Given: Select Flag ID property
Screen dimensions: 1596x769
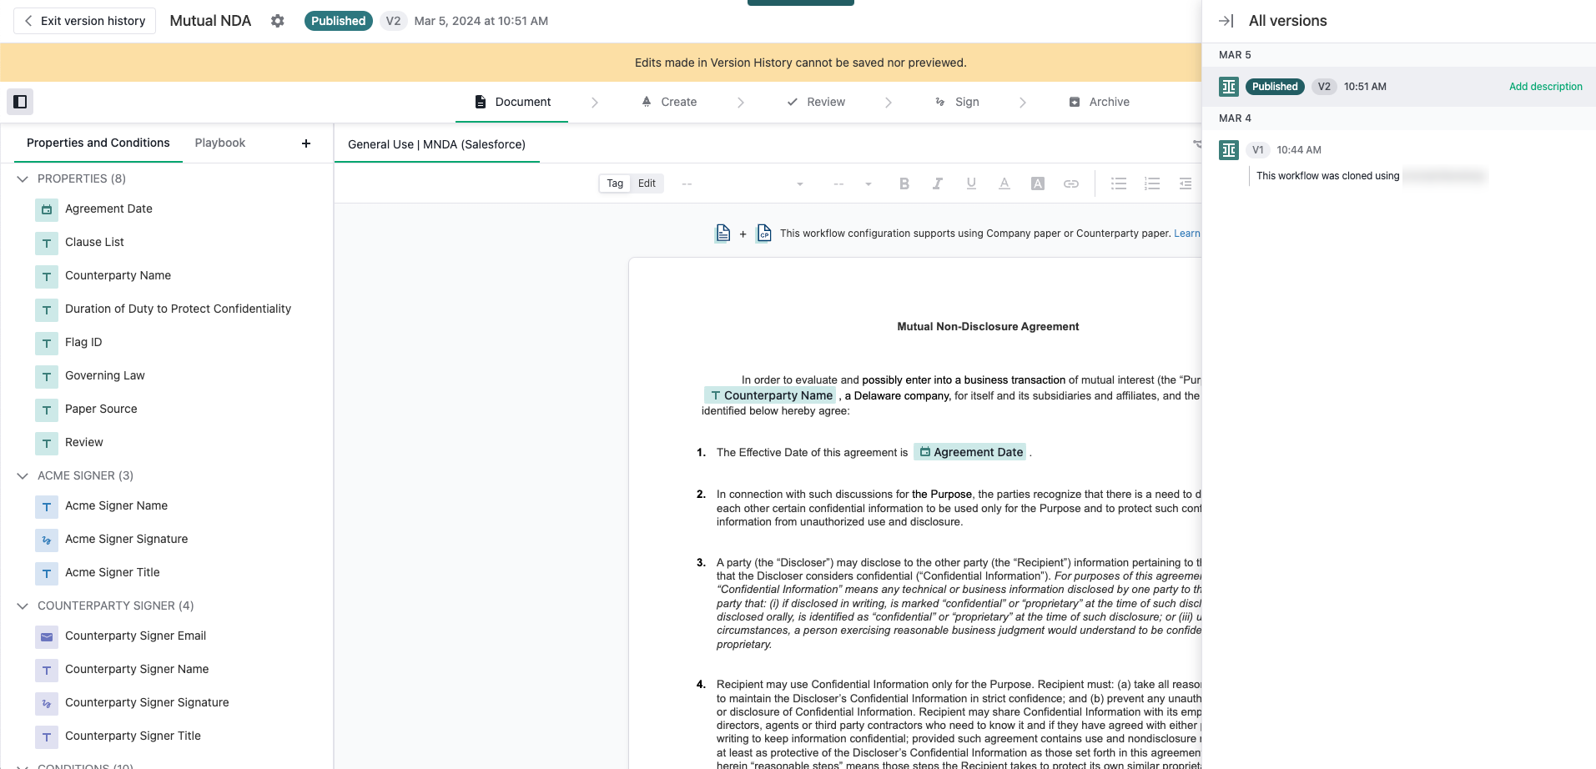Looking at the screenshot, I should [x=83, y=342].
